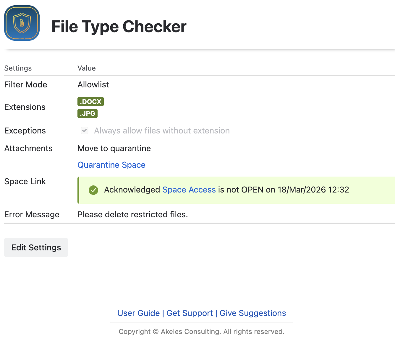Click the Always allow files without extension label
Screen dimensions: 395x349
point(162,131)
